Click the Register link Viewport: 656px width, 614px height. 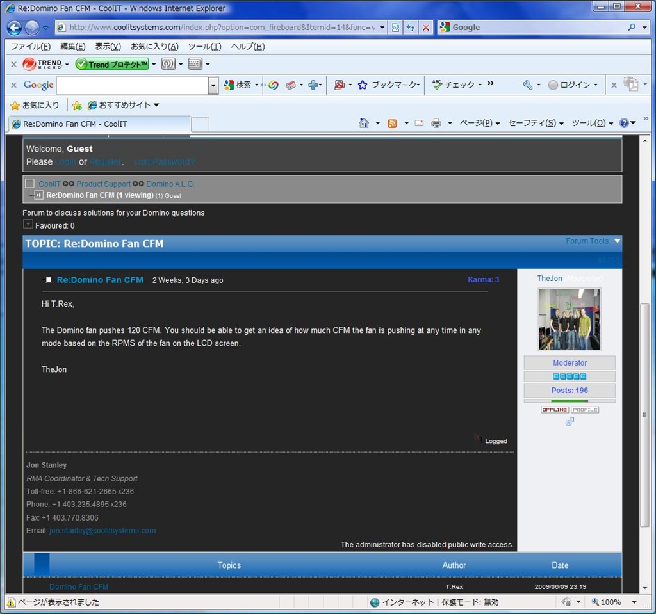(105, 161)
